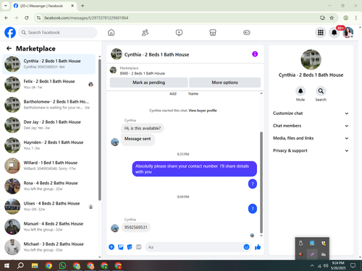Open WhatsApp from the taskbar
This screenshot has height=271, width=362.
(x=62, y=266)
